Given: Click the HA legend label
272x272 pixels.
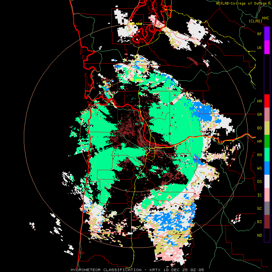Looking at the screenshot, I should pos(259,101).
